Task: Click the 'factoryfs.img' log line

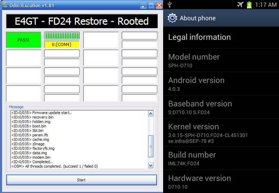Action: (x=33, y=148)
